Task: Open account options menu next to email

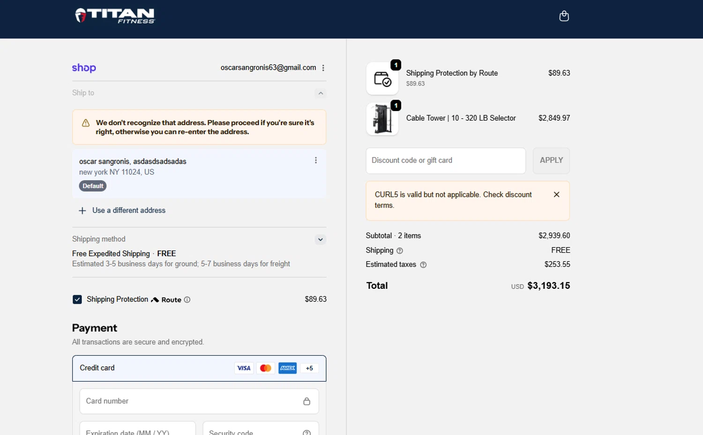Action: click(323, 68)
